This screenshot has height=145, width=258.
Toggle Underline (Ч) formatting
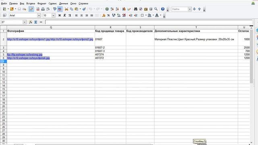(70, 15)
